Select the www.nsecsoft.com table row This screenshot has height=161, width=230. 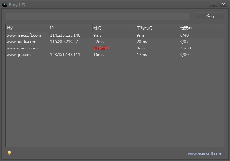point(115,35)
